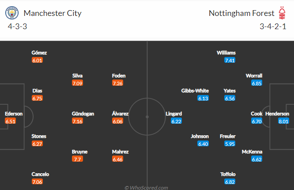Click the Manchester City 4-3-3 formation text

[x=18, y=27]
